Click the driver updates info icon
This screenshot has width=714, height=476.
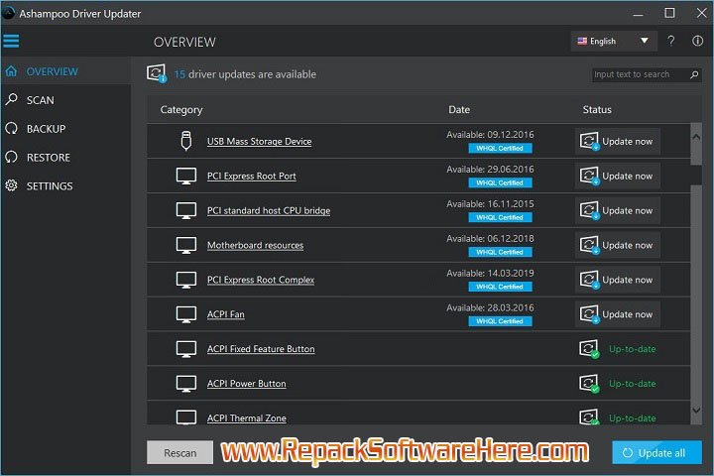pyautogui.click(x=157, y=73)
